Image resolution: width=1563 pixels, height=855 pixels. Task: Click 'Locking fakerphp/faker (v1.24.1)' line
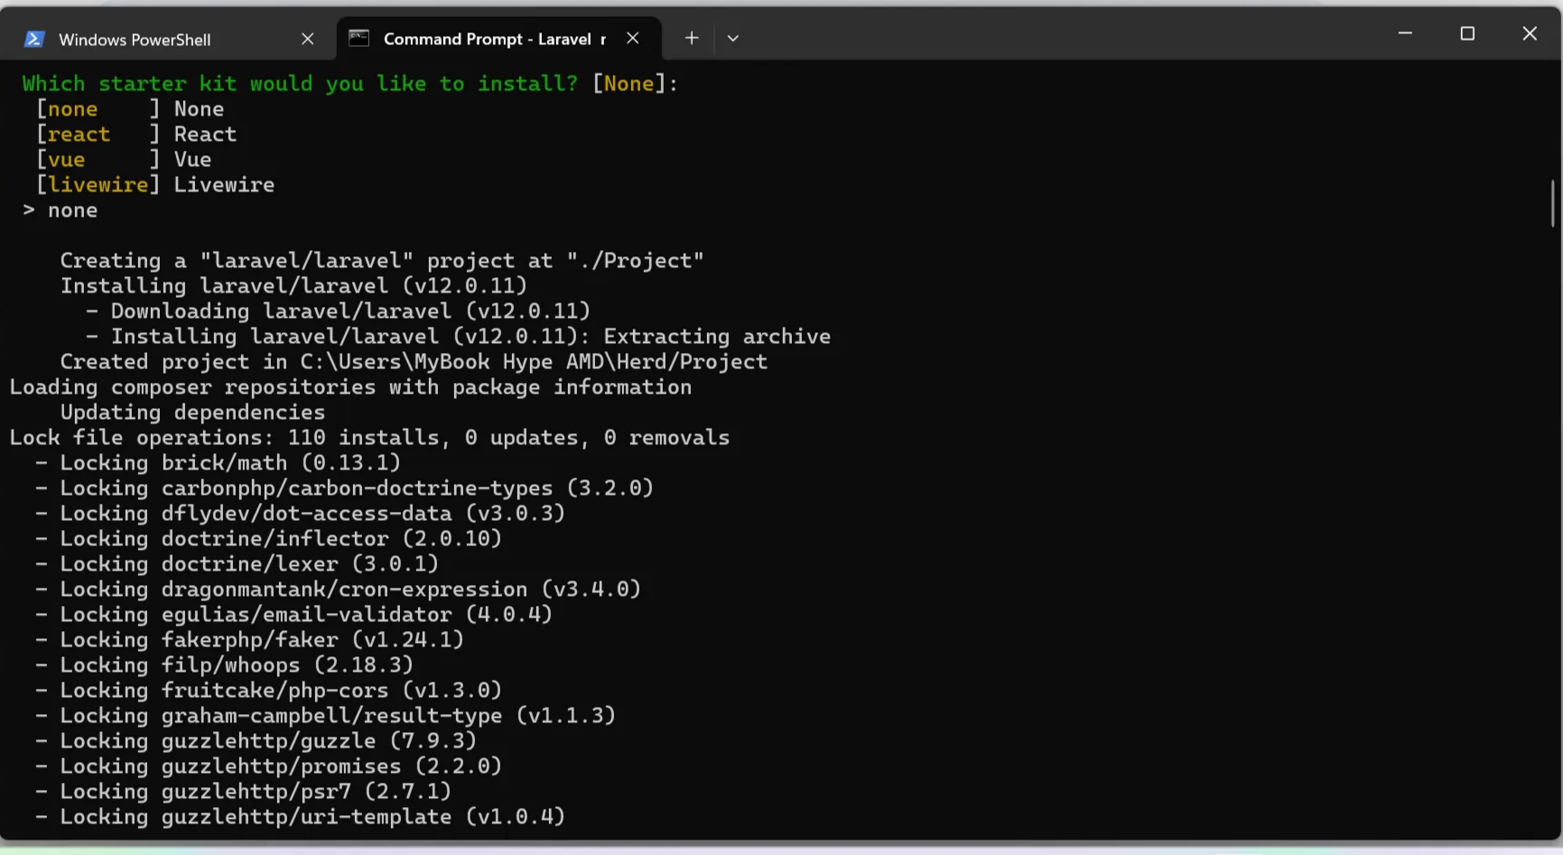pos(249,640)
